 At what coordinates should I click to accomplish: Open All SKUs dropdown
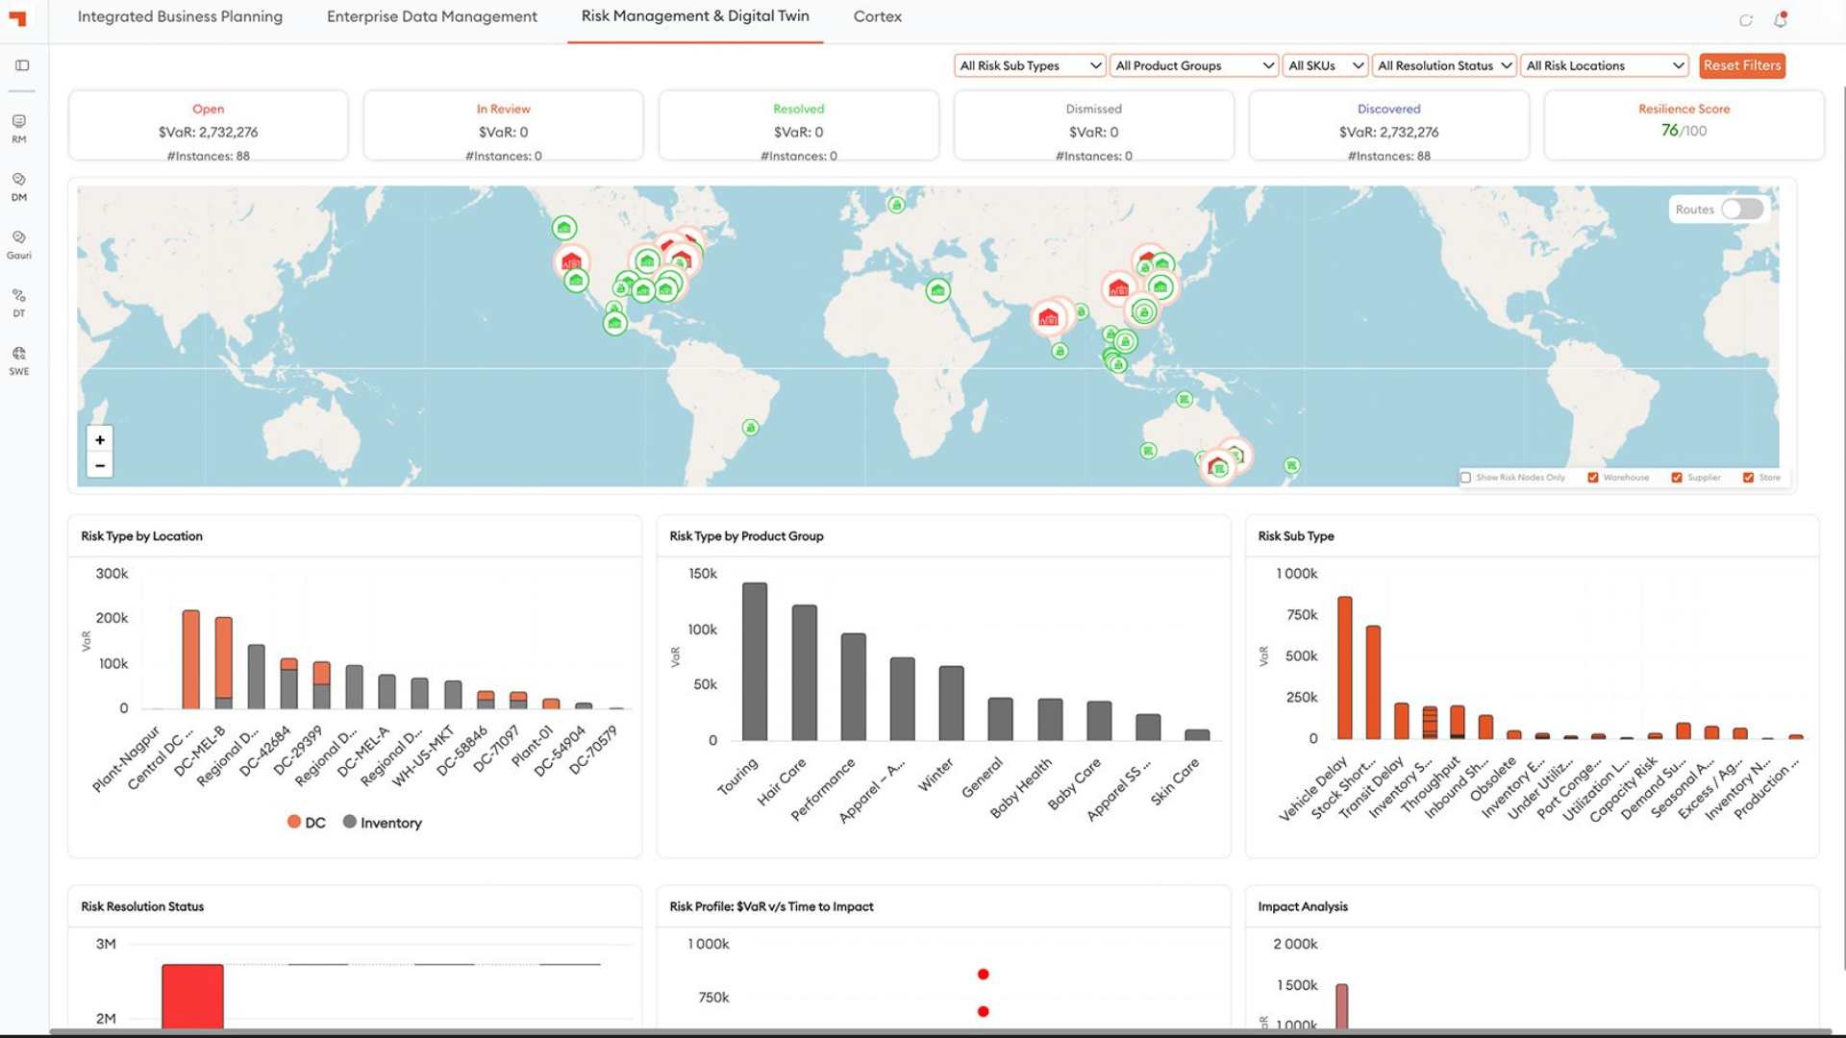click(1325, 65)
